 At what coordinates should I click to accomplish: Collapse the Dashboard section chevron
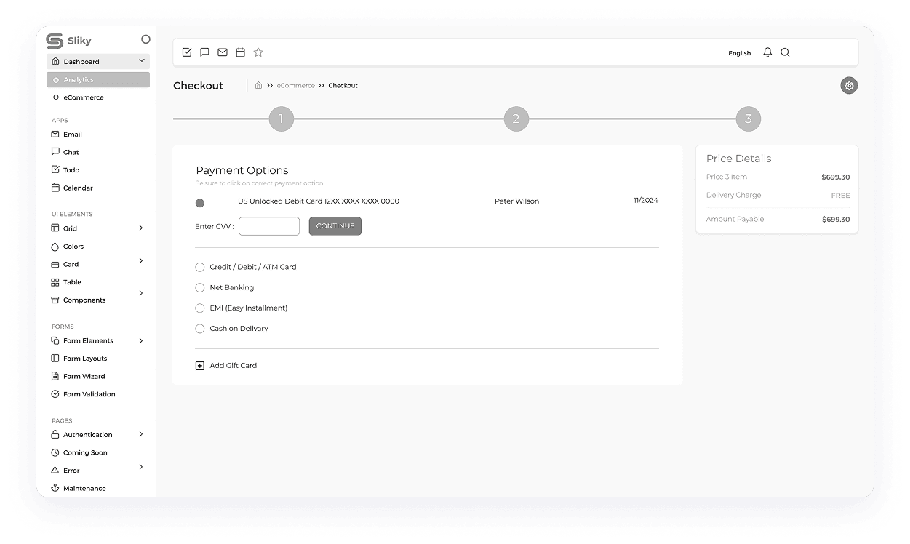141,61
